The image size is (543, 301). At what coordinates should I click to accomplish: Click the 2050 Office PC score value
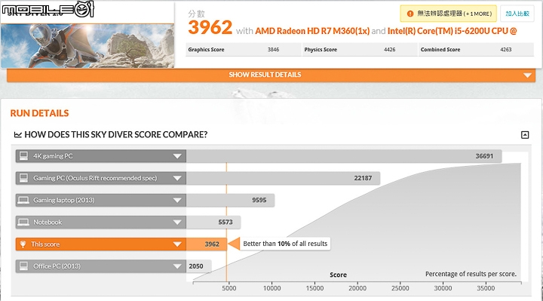(196, 266)
